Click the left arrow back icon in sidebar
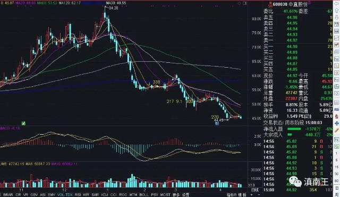 [336, 4]
